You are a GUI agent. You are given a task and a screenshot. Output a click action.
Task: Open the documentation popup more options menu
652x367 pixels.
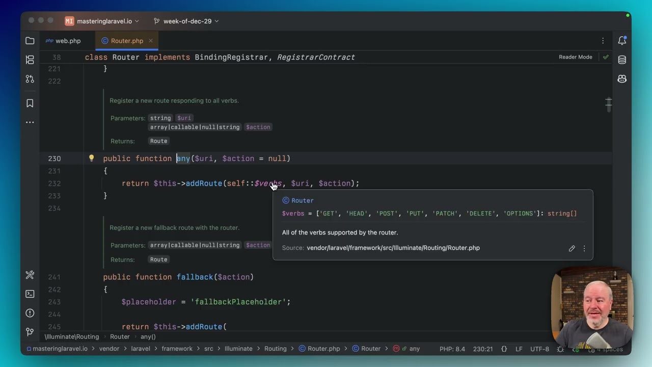click(584, 248)
